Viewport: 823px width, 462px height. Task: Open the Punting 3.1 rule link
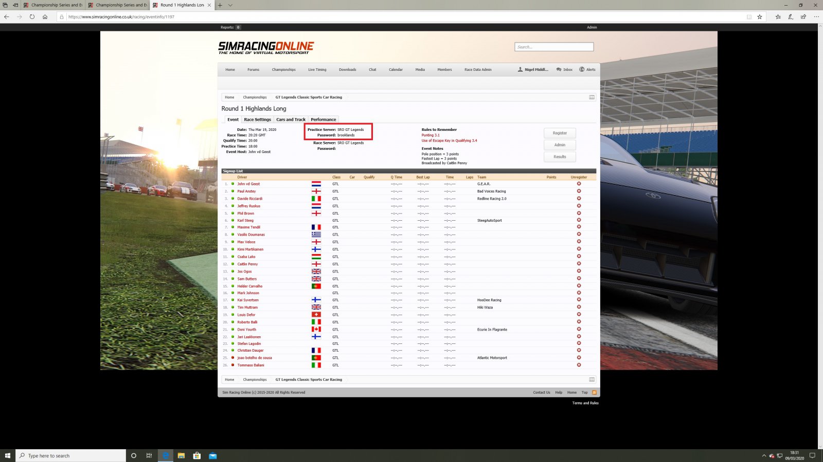pyautogui.click(x=431, y=135)
